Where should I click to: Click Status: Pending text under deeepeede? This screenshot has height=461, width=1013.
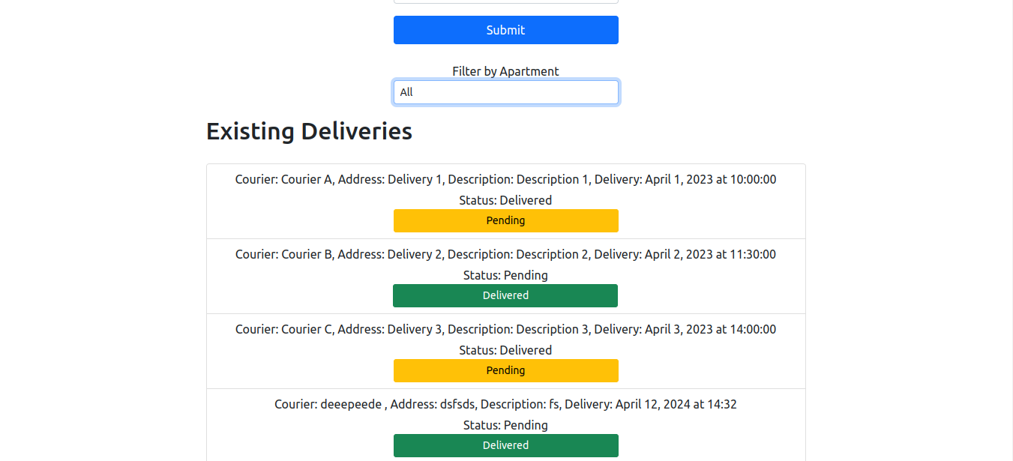[505, 425]
